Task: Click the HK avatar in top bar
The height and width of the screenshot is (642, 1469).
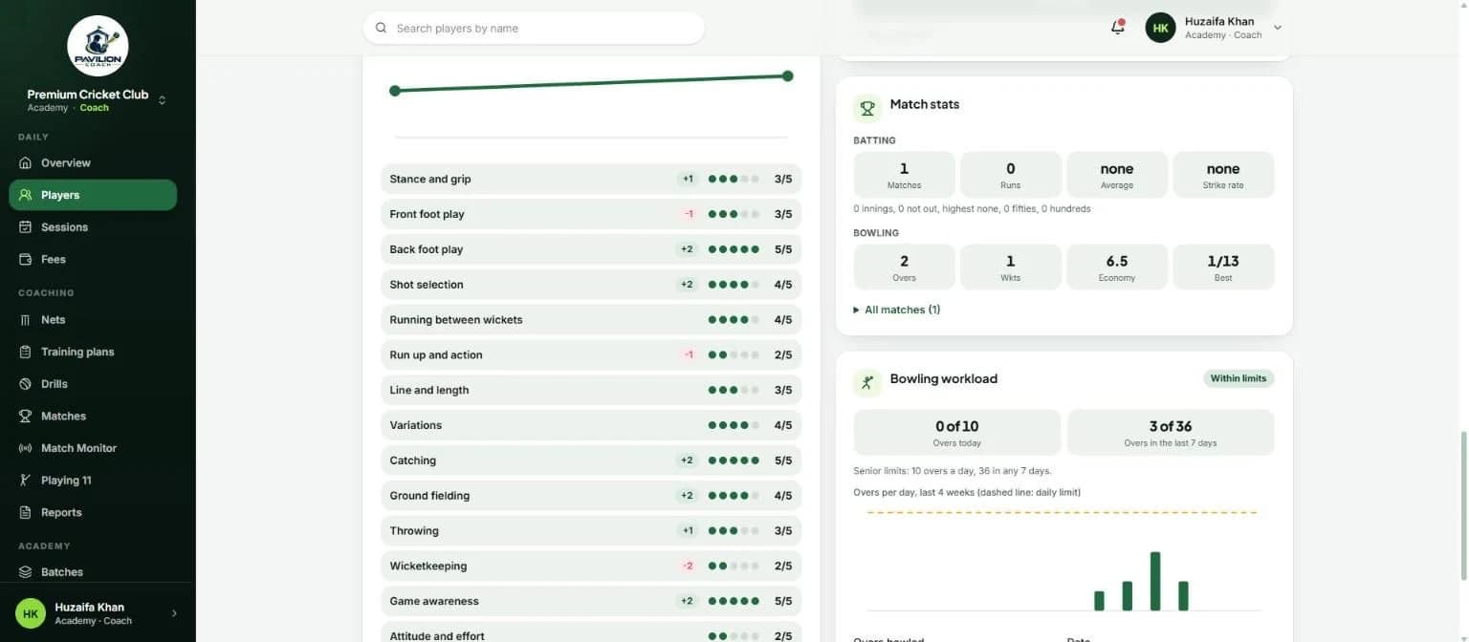Action: (x=1160, y=28)
